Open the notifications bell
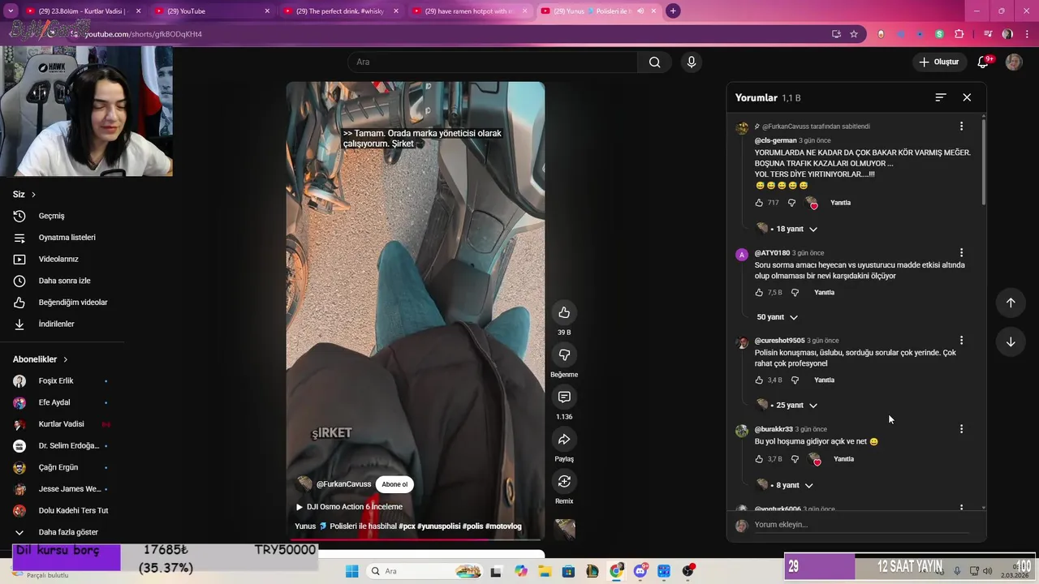This screenshot has width=1039, height=584. [x=983, y=62]
